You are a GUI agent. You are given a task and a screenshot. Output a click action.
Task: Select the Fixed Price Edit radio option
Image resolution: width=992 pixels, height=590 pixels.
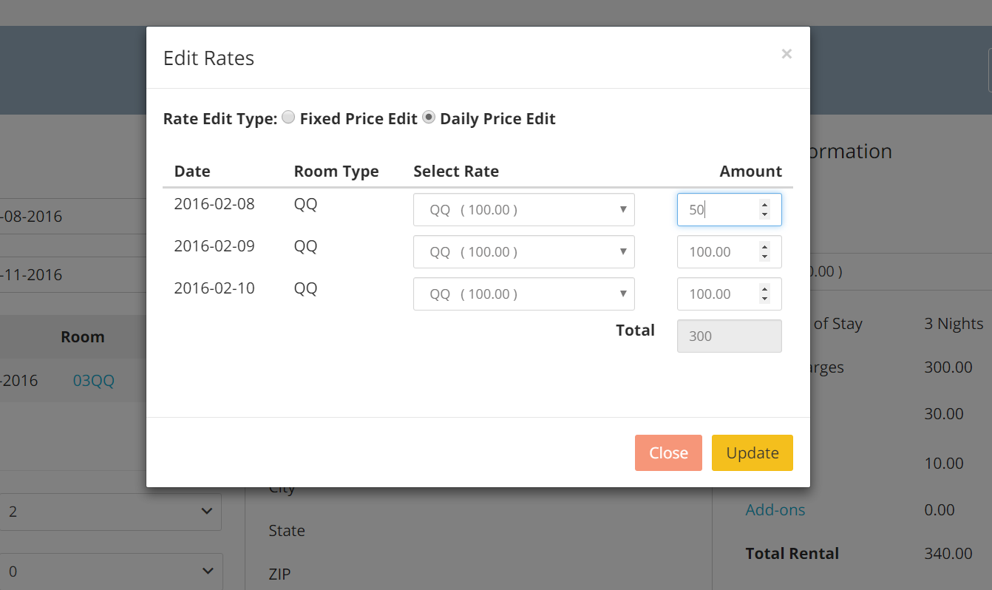tap(288, 117)
